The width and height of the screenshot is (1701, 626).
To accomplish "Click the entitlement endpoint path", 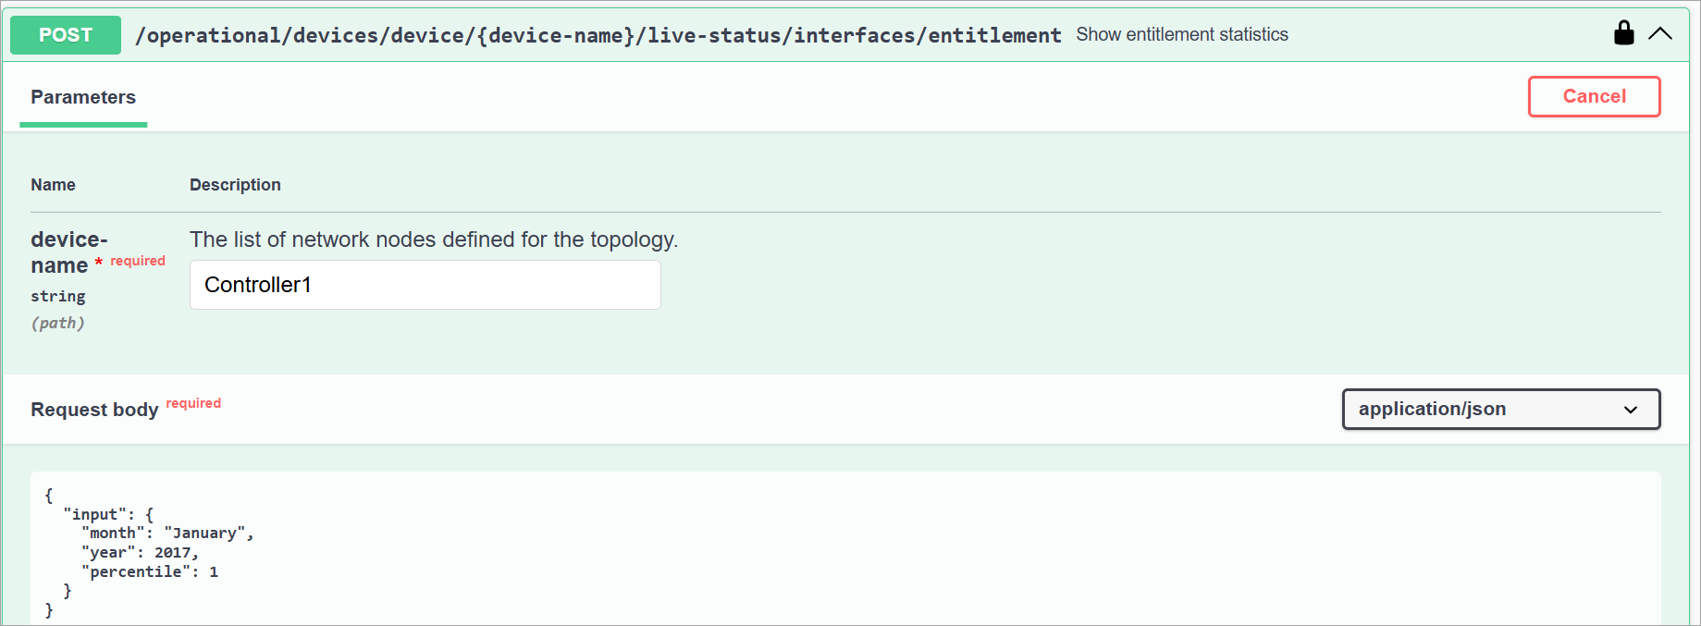I will pos(598,34).
